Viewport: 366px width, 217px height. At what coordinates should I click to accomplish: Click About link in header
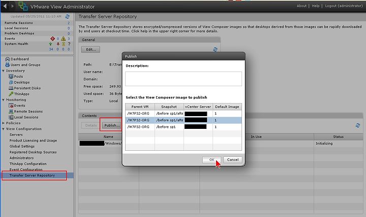(x=301, y=6)
